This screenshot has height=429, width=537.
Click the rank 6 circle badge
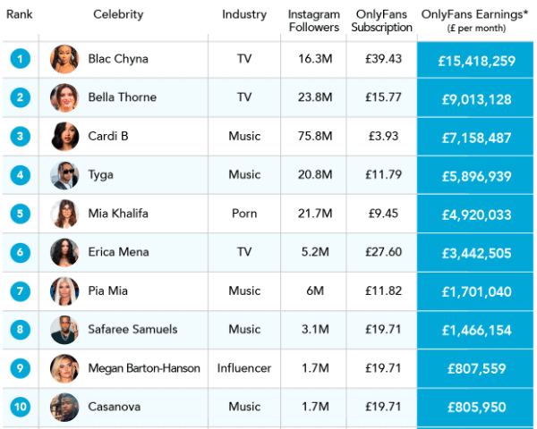21,253
